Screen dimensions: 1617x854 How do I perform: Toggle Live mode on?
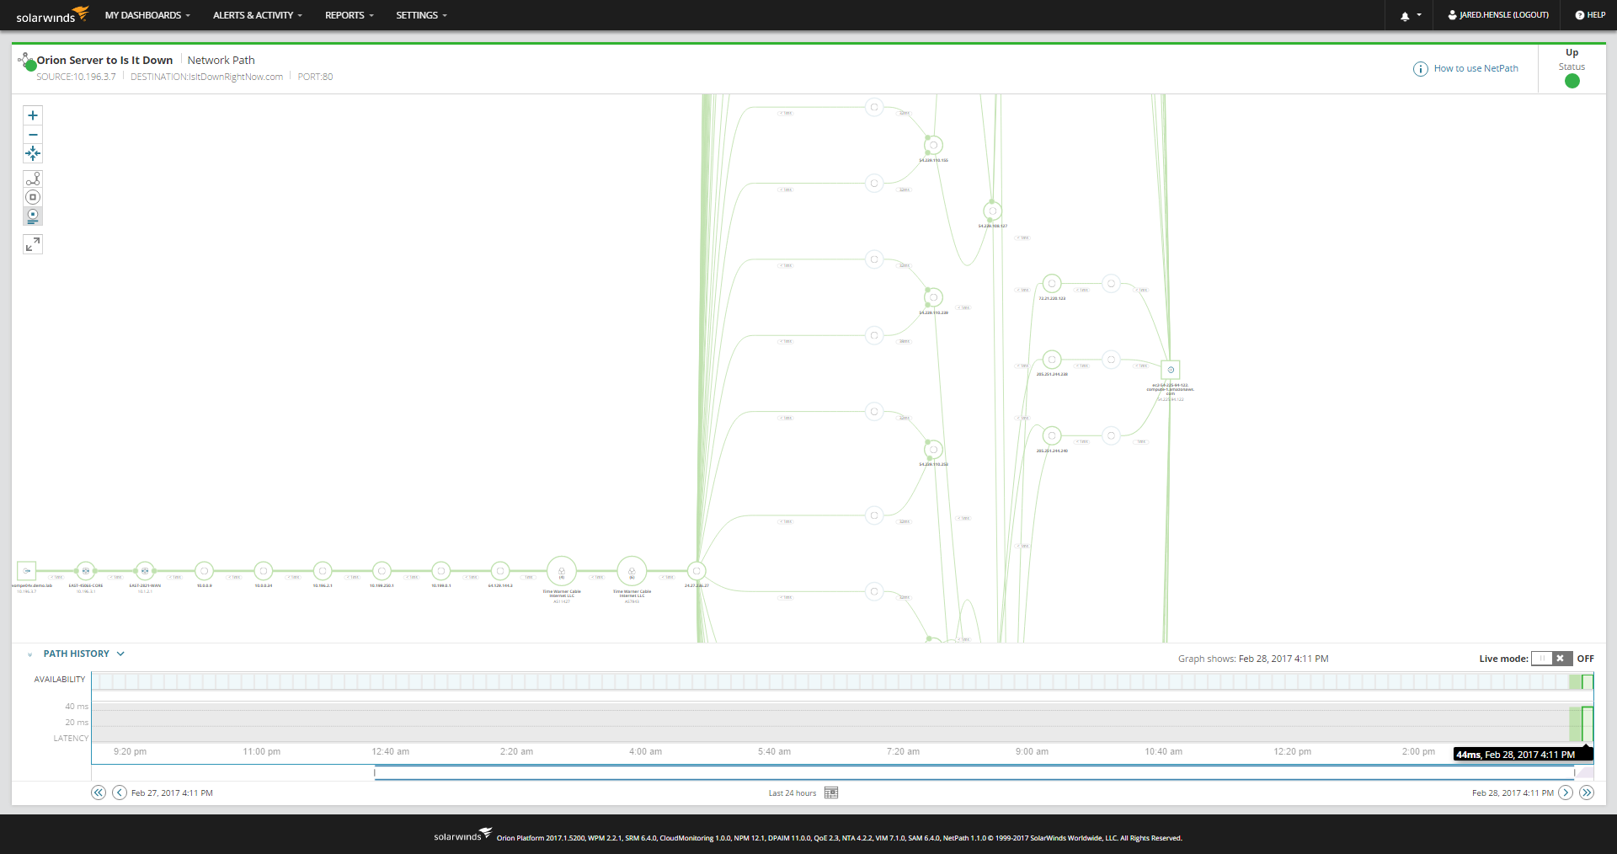point(1551,659)
